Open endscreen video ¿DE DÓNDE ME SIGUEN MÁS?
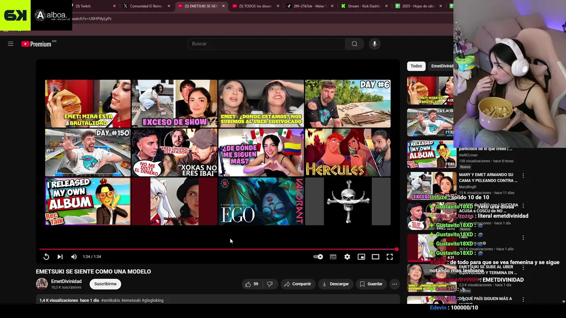The width and height of the screenshot is (566, 318). (x=261, y=152)
